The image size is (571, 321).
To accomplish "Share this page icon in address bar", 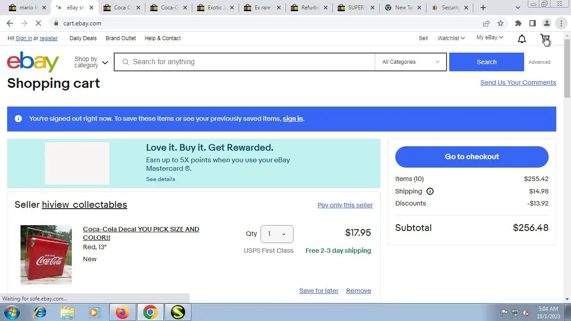I will [486, 23].
